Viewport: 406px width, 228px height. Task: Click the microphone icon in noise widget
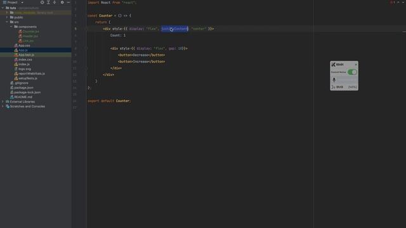coord(334,80)
